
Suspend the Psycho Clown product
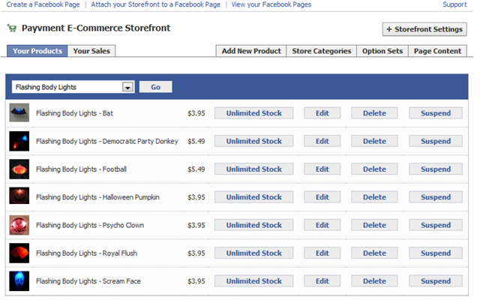[x=436, y=225]
